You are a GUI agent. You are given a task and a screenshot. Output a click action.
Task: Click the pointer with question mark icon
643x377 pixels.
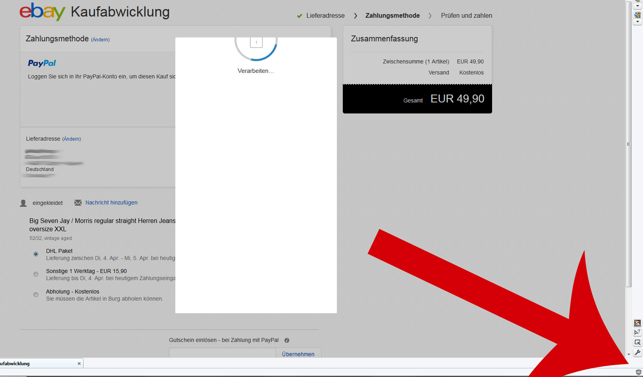tap(637, 332)
